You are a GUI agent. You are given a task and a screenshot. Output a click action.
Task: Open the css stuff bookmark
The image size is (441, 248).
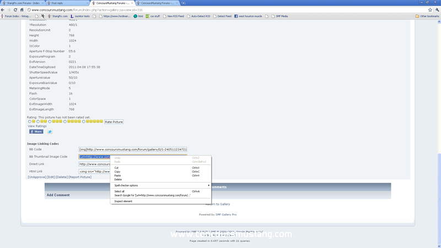click(x=153, y=16)
